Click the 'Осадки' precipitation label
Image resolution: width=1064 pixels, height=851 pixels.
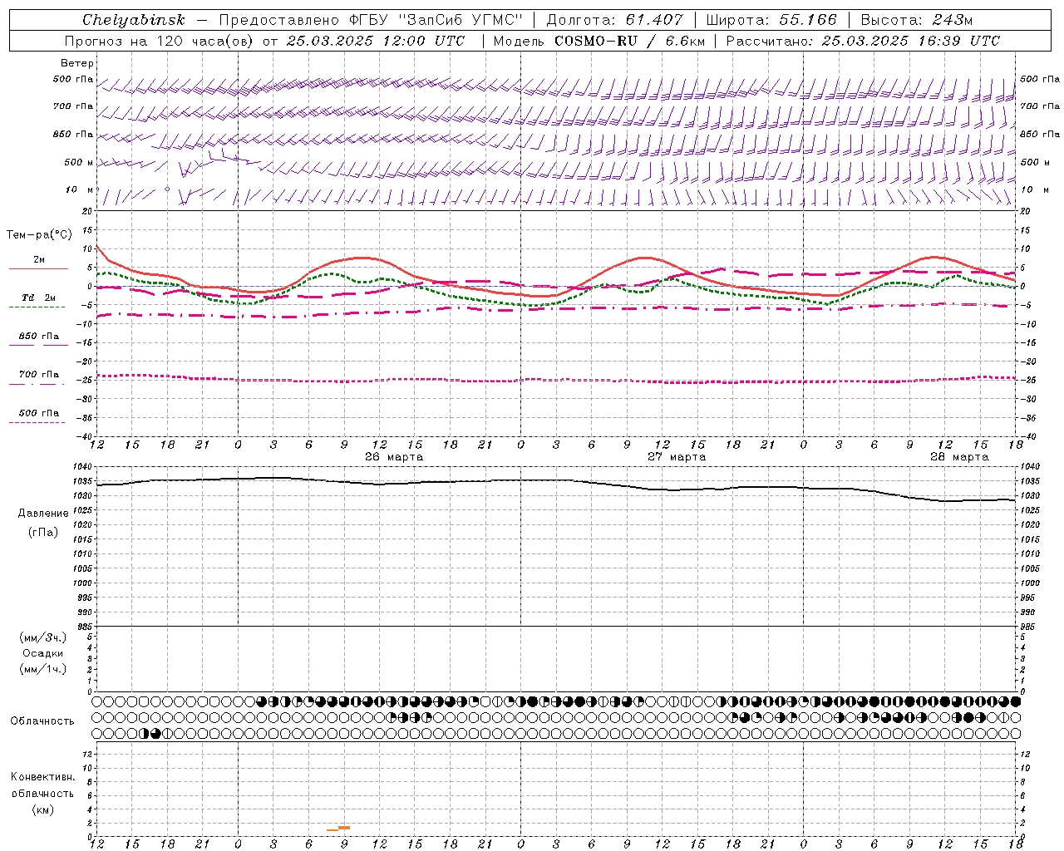43,653
